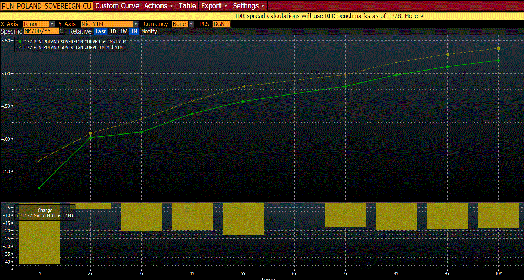
Task: Click the green Last Mid YTM legend marker
Action: 20,42
